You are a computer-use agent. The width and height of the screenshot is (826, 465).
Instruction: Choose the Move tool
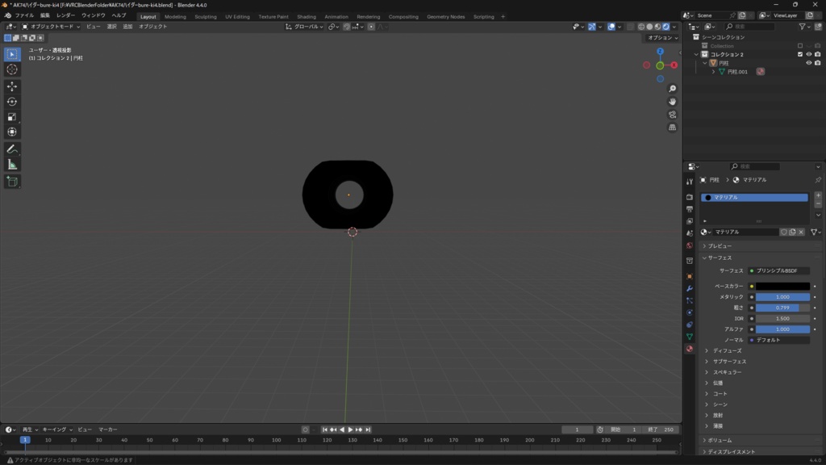point(12,86)
